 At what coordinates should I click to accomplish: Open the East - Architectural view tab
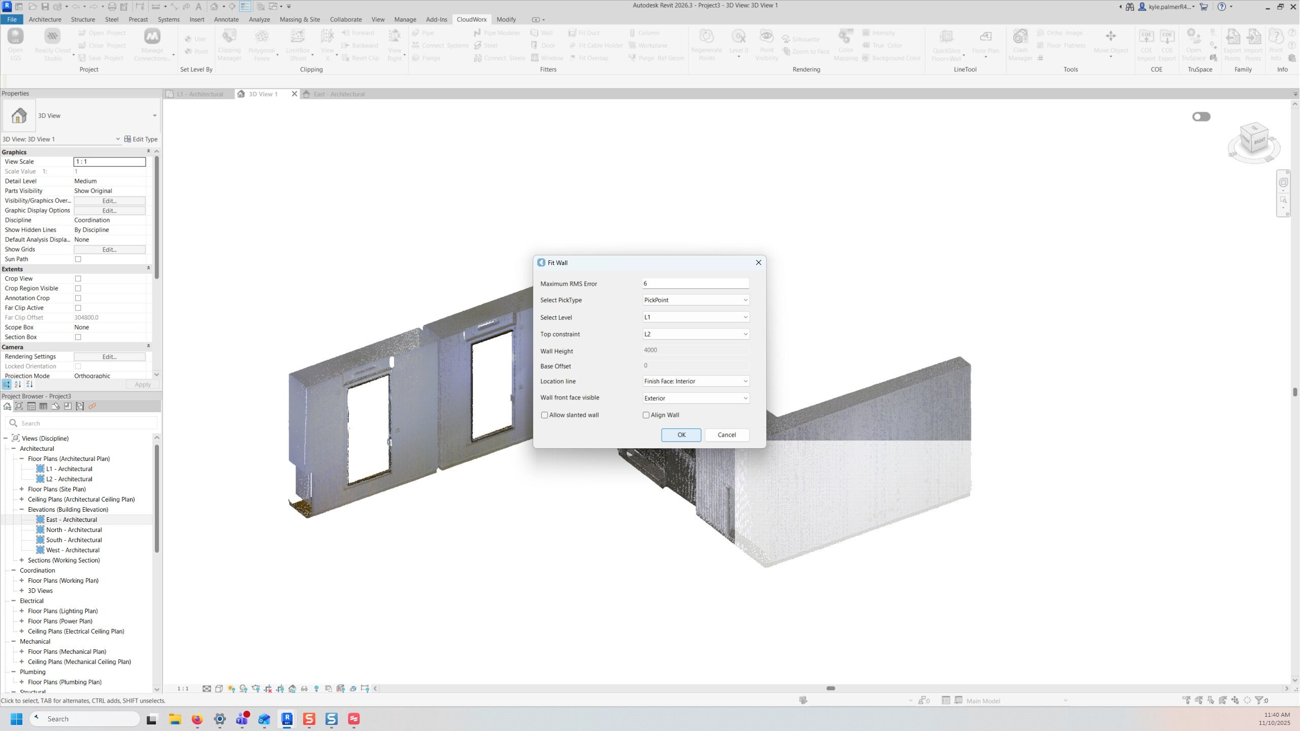(339, 94)
